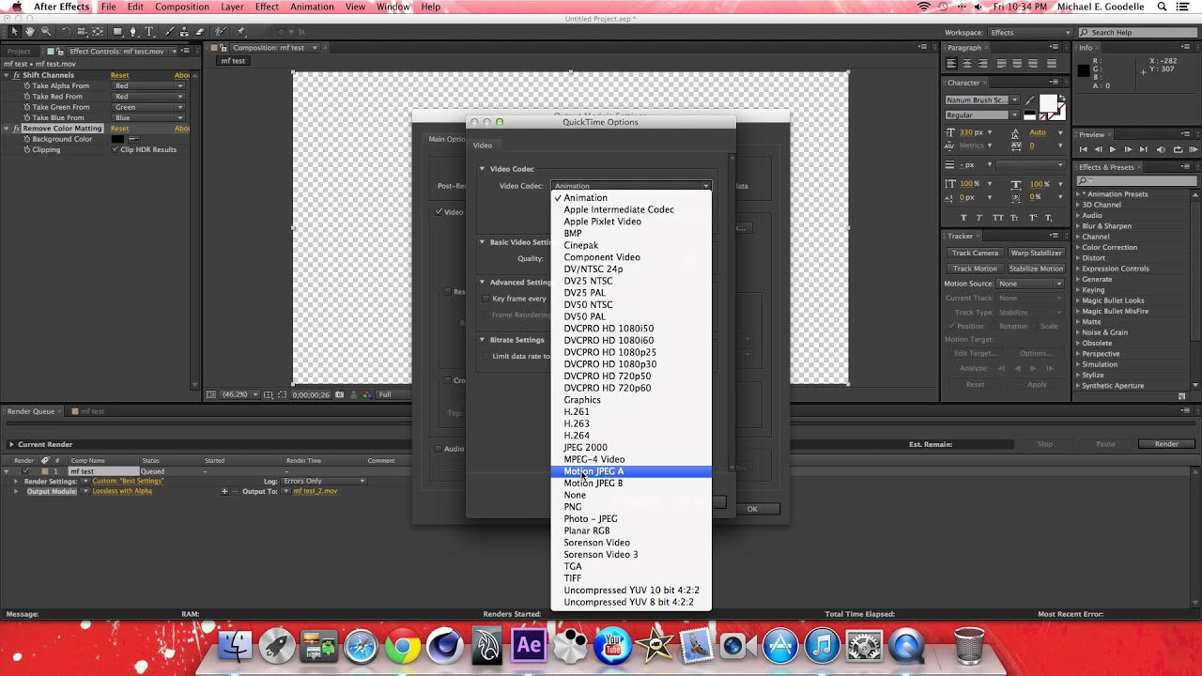Mute audio in the Preview panel
This screenshot has width=1202, height=676.
tap(1162, 149)
